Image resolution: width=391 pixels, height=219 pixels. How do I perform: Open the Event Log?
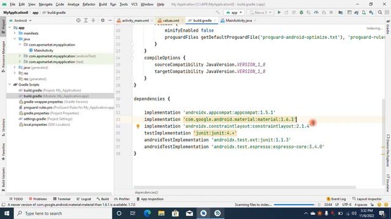tap(336, 199)
